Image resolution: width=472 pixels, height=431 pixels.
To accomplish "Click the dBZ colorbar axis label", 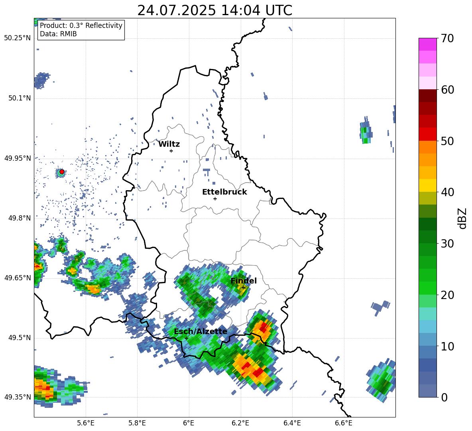I will 462,218.
